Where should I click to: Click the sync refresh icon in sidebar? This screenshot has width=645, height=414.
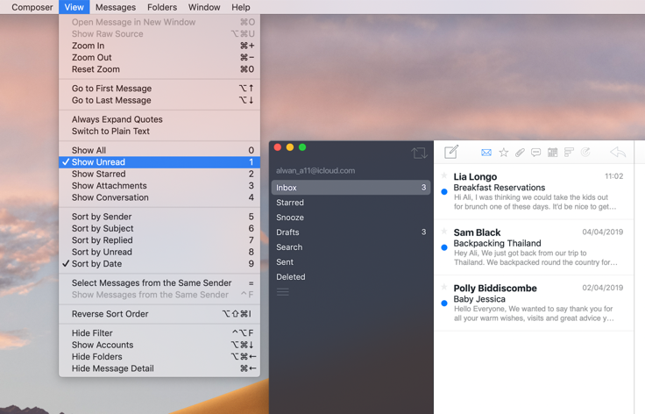tap(419, 153)
